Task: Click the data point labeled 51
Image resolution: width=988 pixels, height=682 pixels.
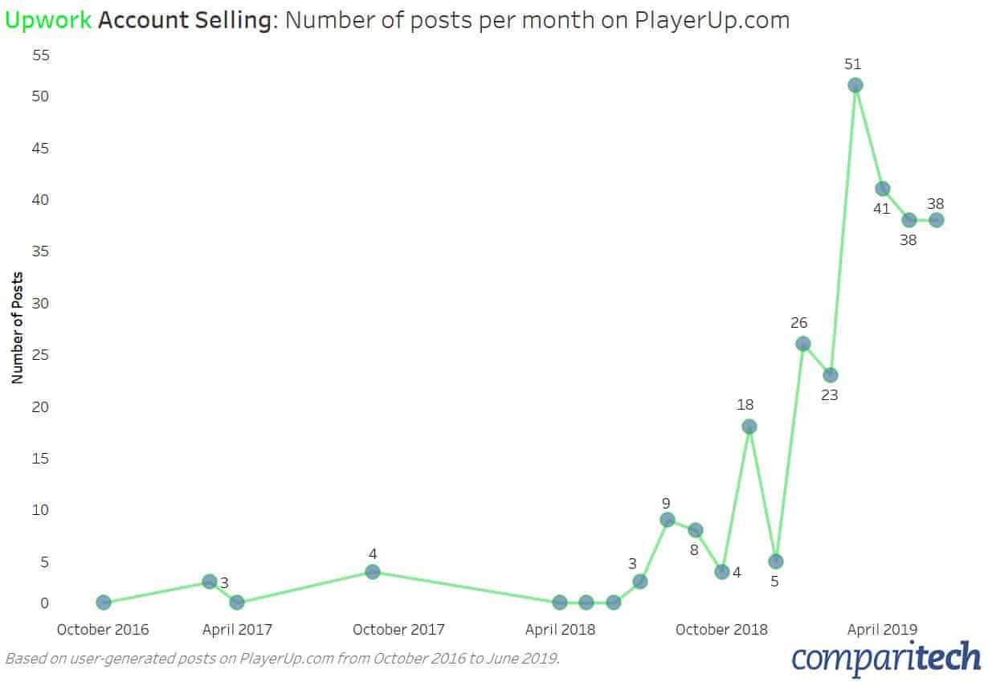Action: click(855, 85)
